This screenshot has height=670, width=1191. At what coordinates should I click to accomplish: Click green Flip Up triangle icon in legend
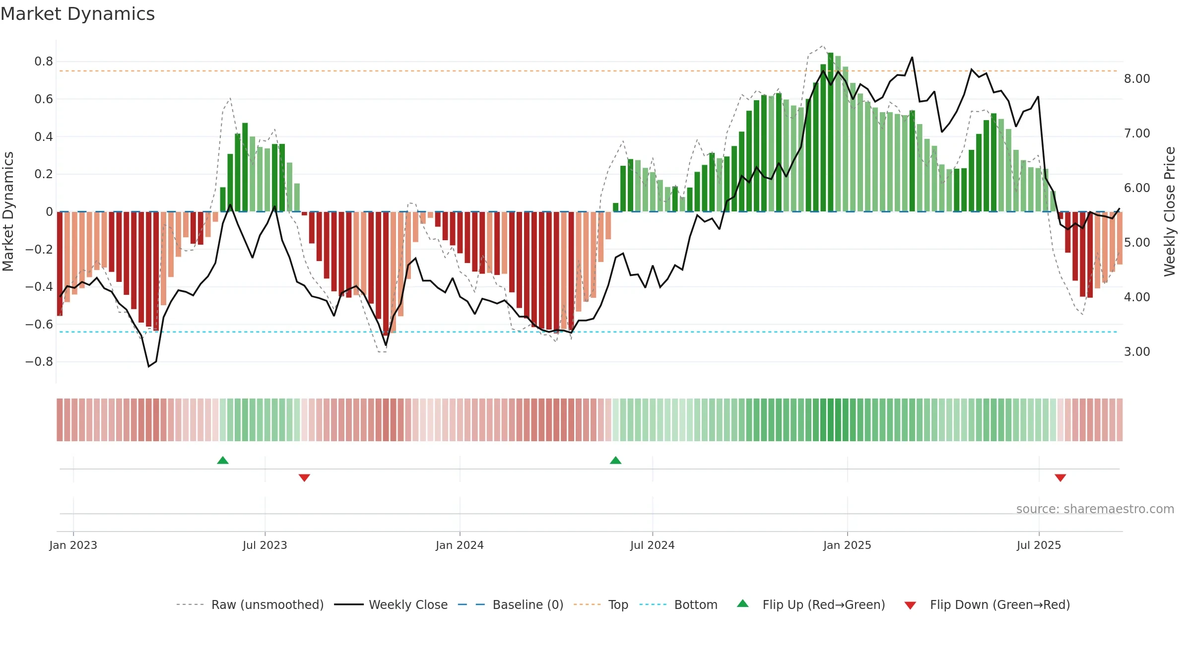743,603
